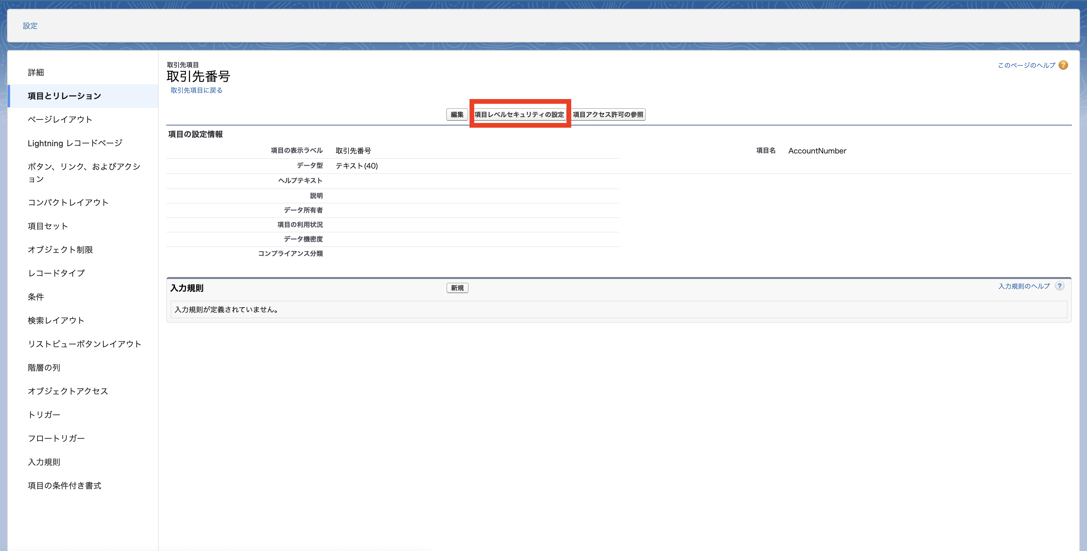Click the 入力規則のヘルプ question mark icon
The image size is (1087, 551).
coord(1059,286)
